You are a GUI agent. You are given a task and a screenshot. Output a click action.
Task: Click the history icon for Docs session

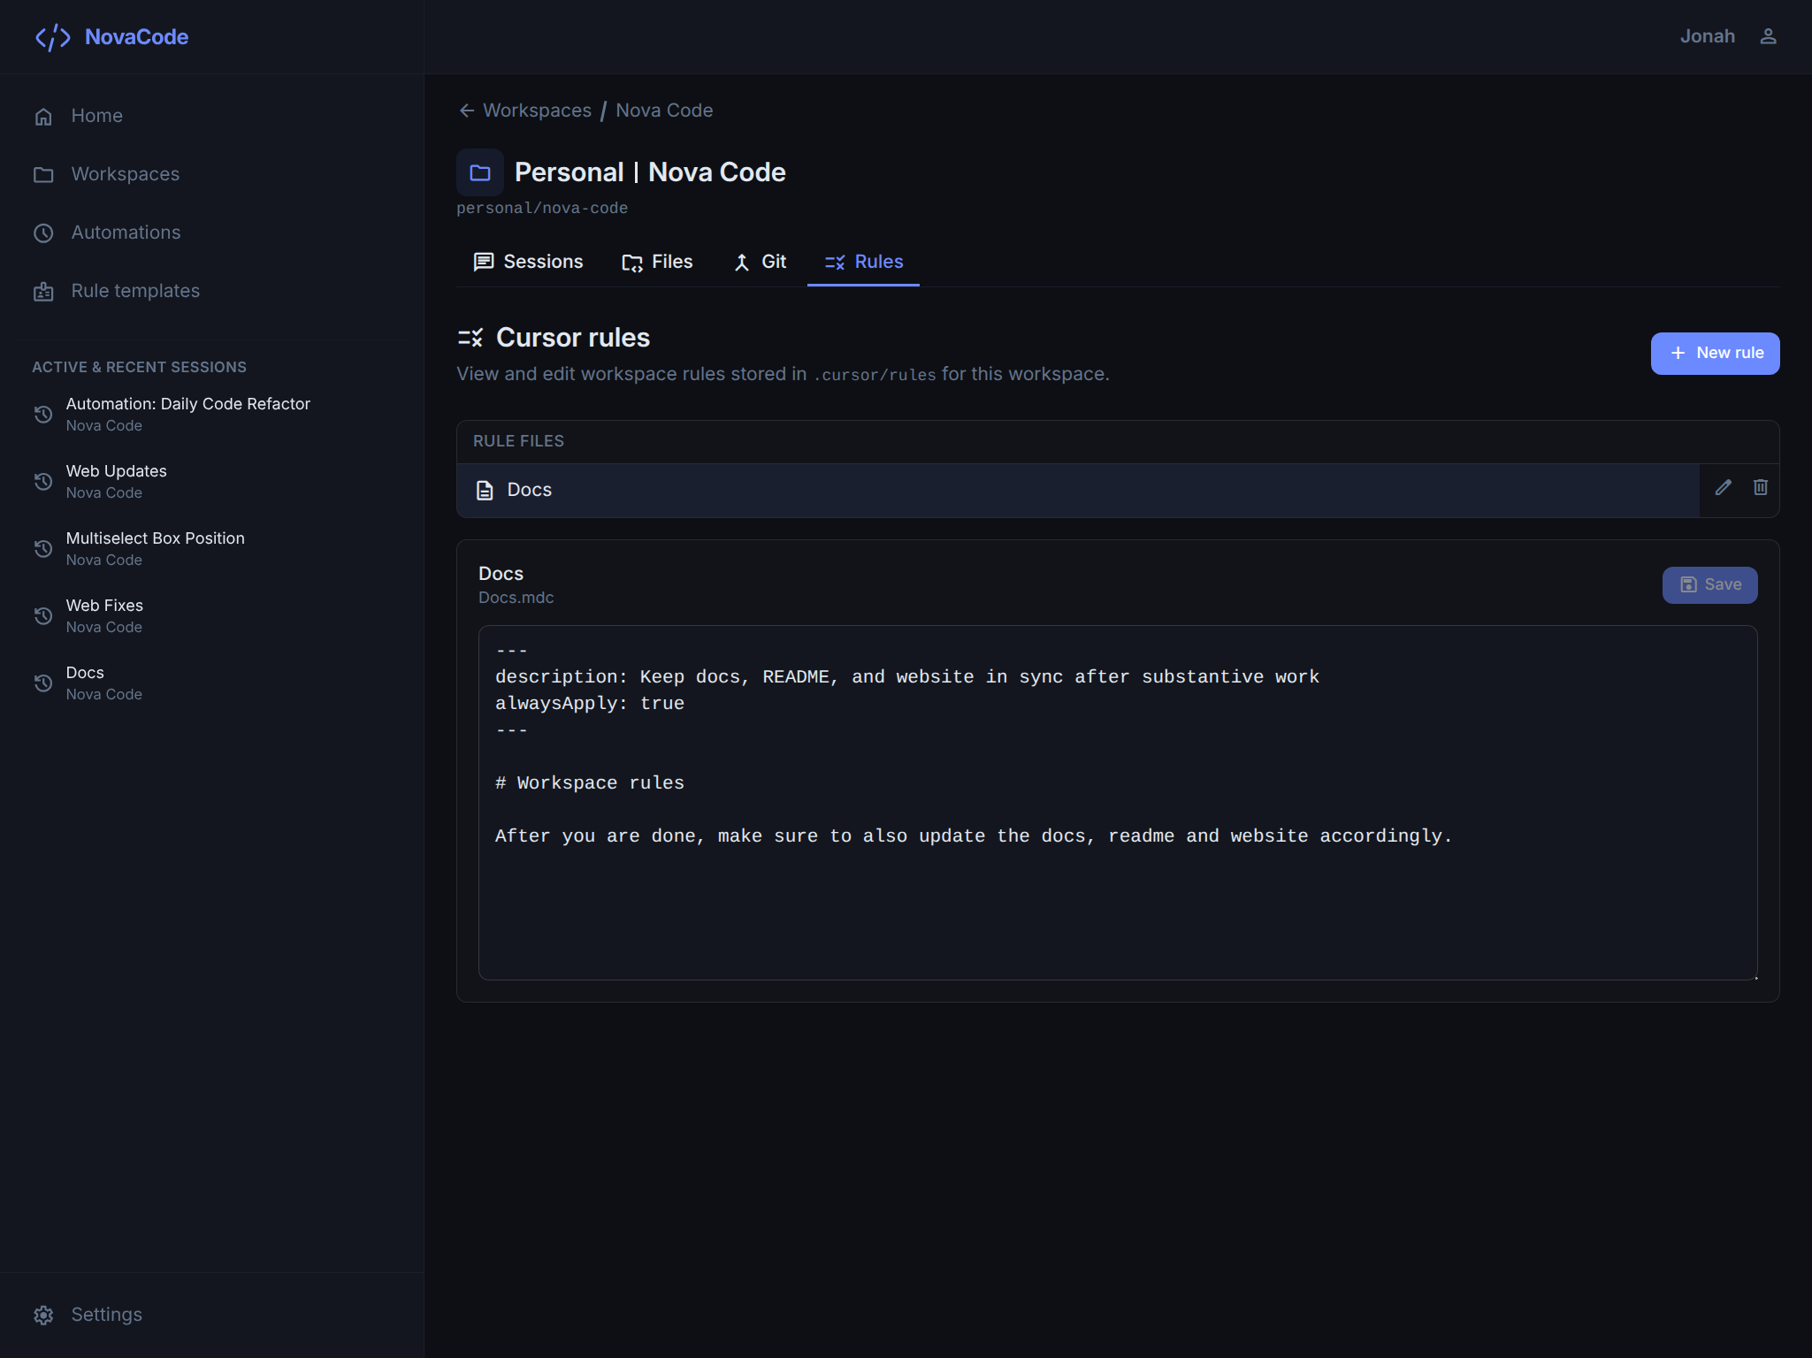[43, 683]
